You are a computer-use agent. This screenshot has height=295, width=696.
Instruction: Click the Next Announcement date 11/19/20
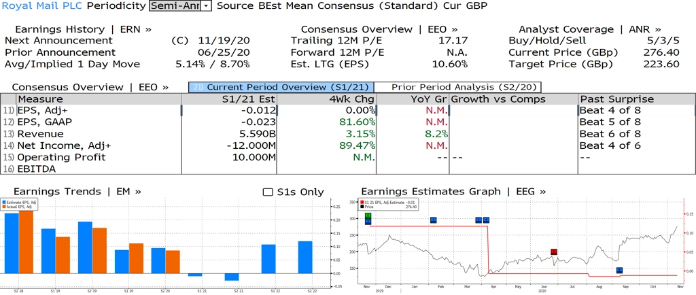224,41
